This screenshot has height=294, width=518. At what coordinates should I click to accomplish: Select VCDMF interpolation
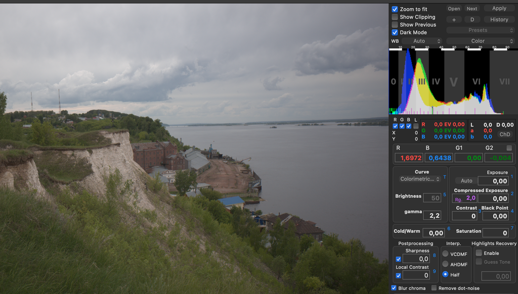(446, 254)
